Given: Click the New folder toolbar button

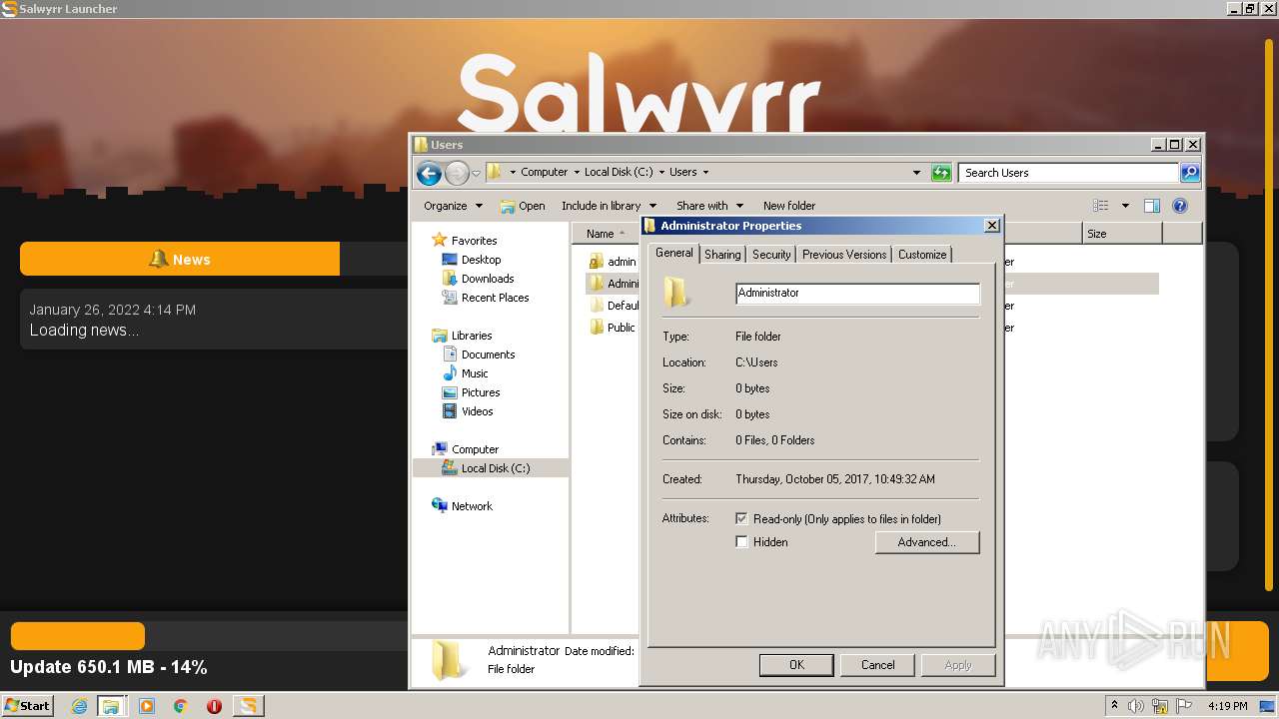Looking at the screenshot, I should coord(789,206).
